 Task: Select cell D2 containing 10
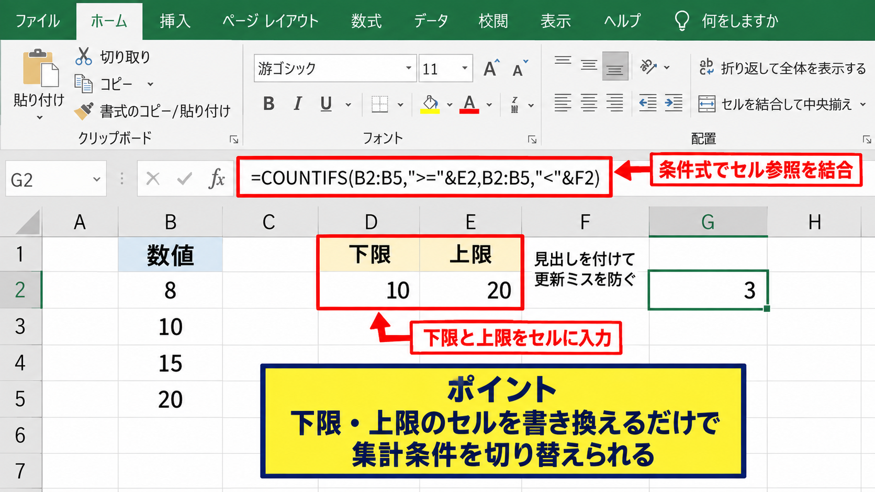(370, 290)
